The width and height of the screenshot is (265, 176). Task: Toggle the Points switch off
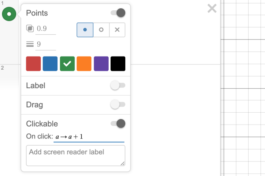[118, 13]
